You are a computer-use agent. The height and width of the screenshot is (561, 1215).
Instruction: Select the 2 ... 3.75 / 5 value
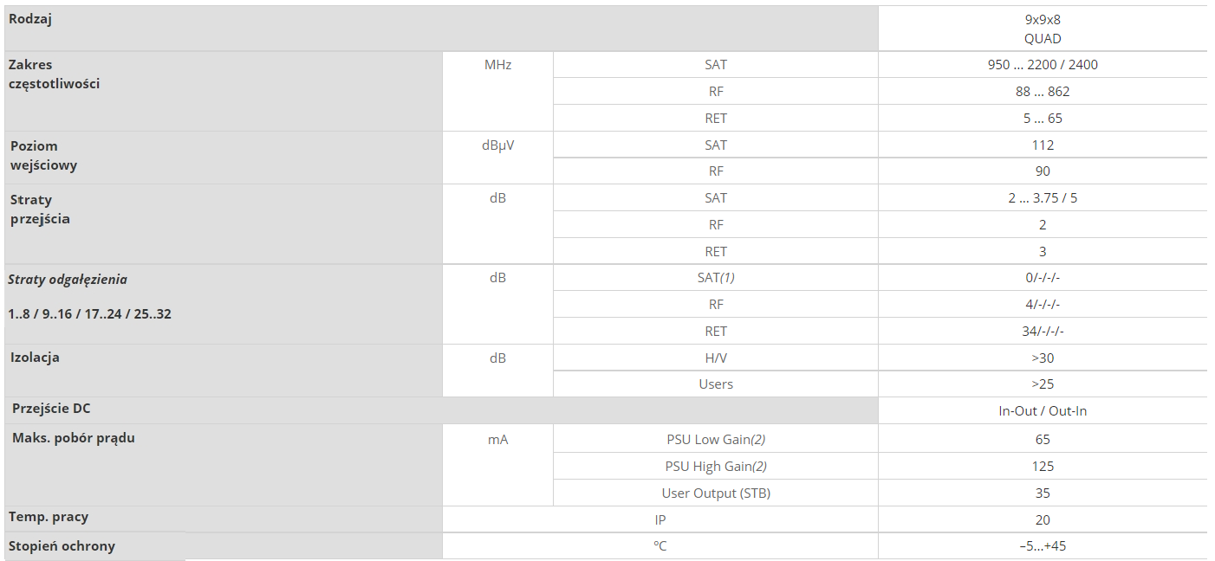pos(1042,197)
